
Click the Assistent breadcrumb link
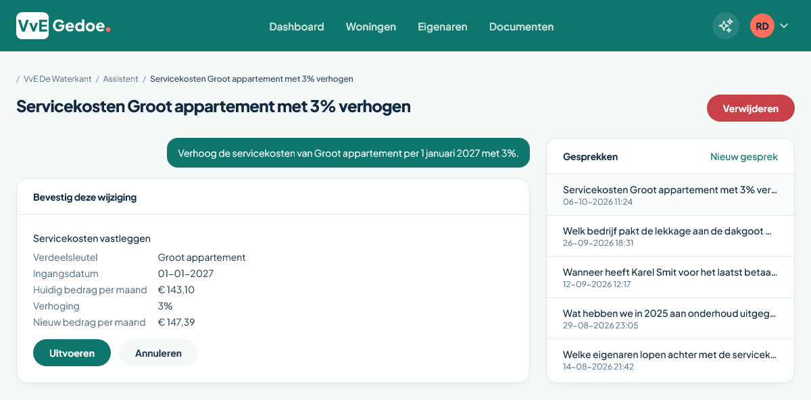120,79
